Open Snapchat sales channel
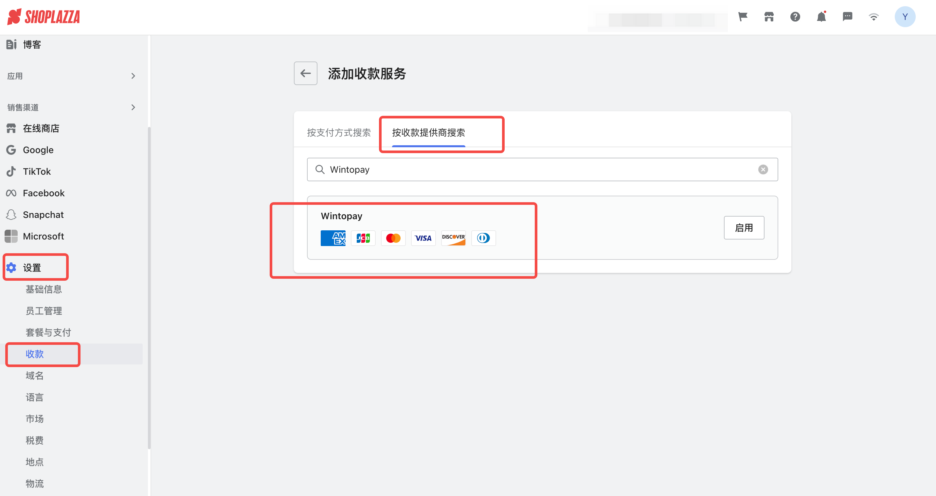The image size is (936, 496). pos(43,214)
